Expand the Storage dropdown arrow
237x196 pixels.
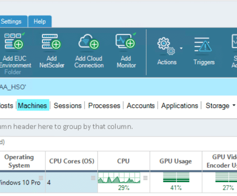point(234,105)
